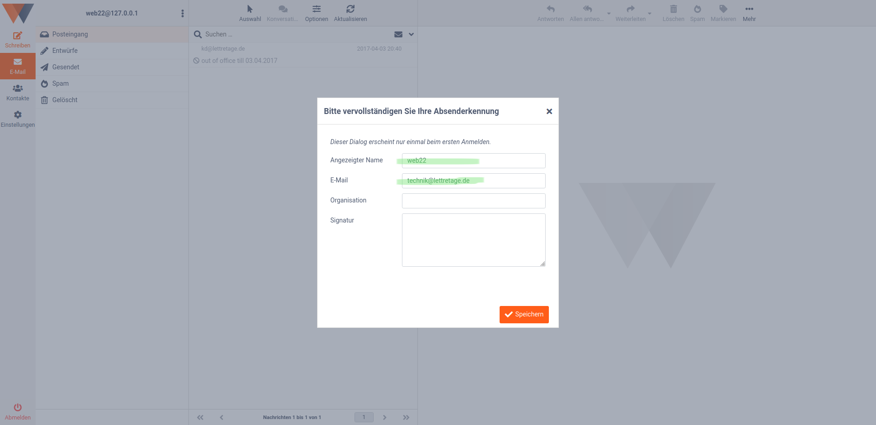This screenshot has width=876, height=425.
Task: Open the Mehr actions menu
Action: (x=749, y=12)
